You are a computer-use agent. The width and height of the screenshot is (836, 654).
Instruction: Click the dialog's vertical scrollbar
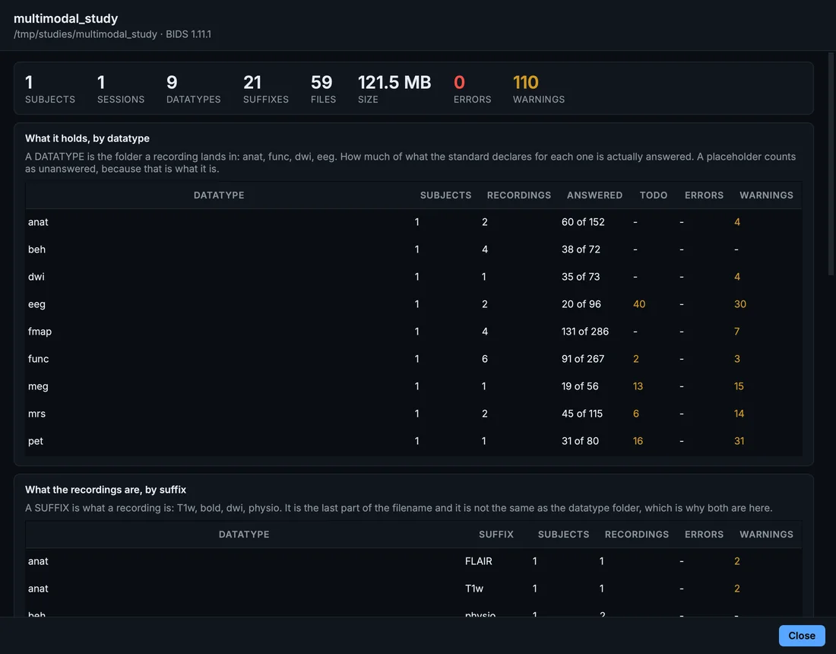(831, 163)
